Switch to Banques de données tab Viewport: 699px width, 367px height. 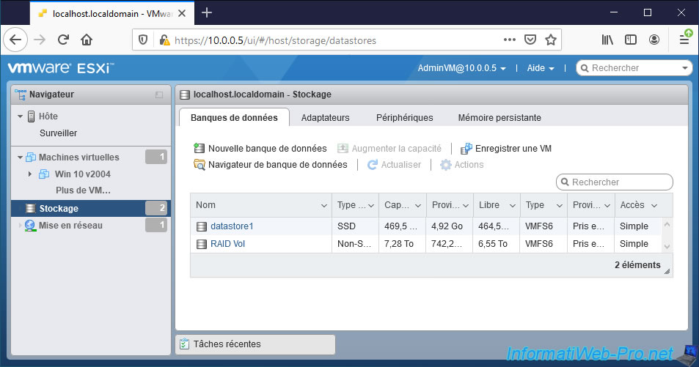click(234, 118)
